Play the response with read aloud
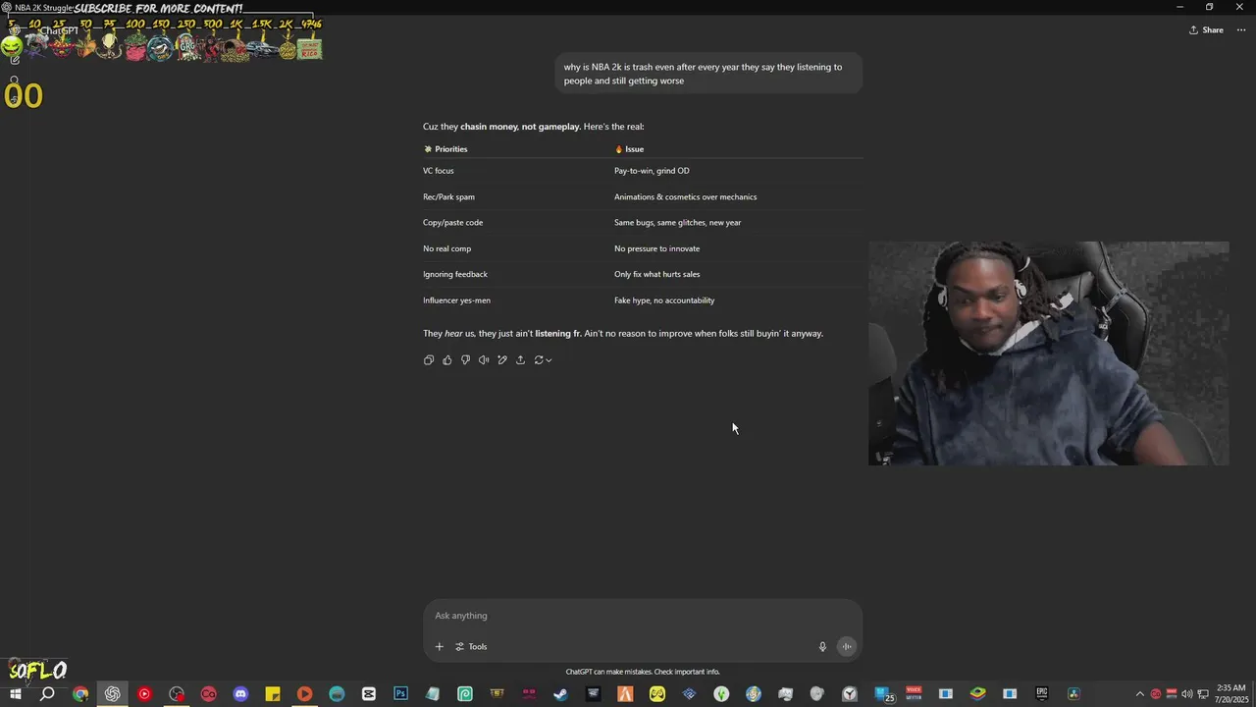This screenshot has height=707, width=1256. click(484, 360)
